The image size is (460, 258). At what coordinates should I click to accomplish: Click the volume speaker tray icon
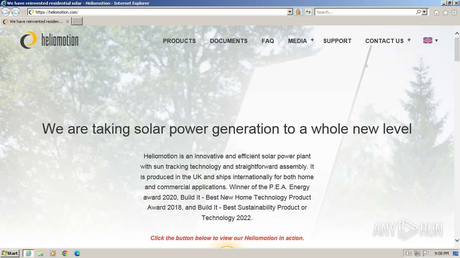pos(409,253)
